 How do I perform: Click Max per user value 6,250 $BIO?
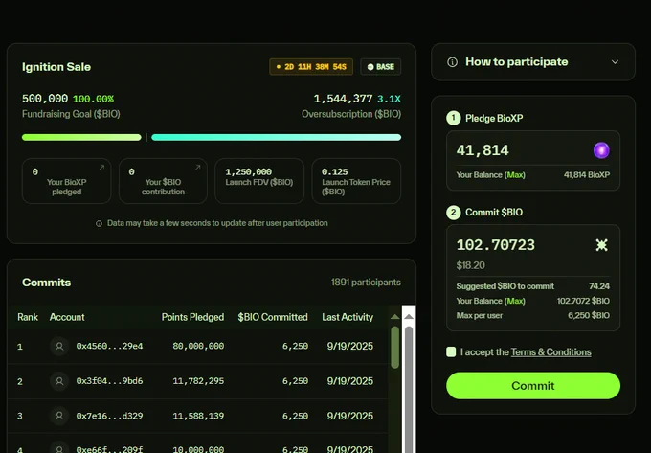pyautogui.click(x=589, y=315)
